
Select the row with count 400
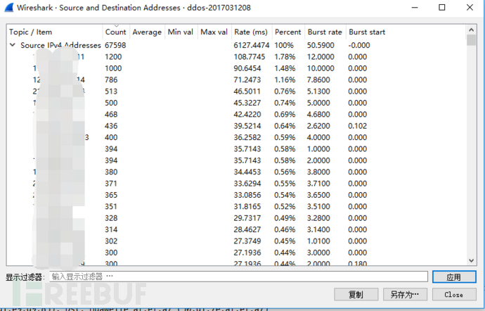(236, 137)
